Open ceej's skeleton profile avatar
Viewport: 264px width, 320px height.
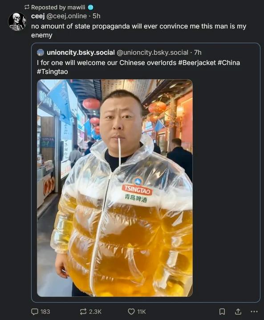coord(17,21)
